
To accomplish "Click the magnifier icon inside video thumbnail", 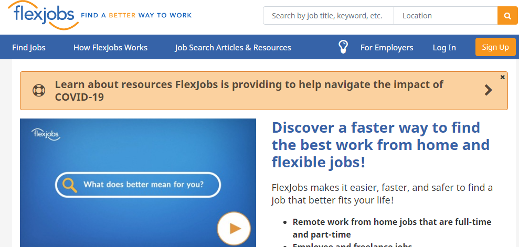I will point(69,185).
